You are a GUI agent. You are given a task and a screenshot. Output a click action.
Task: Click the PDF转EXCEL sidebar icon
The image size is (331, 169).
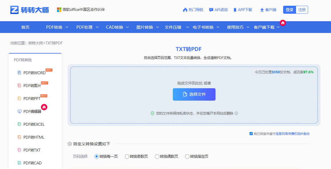tap(19, 124)
